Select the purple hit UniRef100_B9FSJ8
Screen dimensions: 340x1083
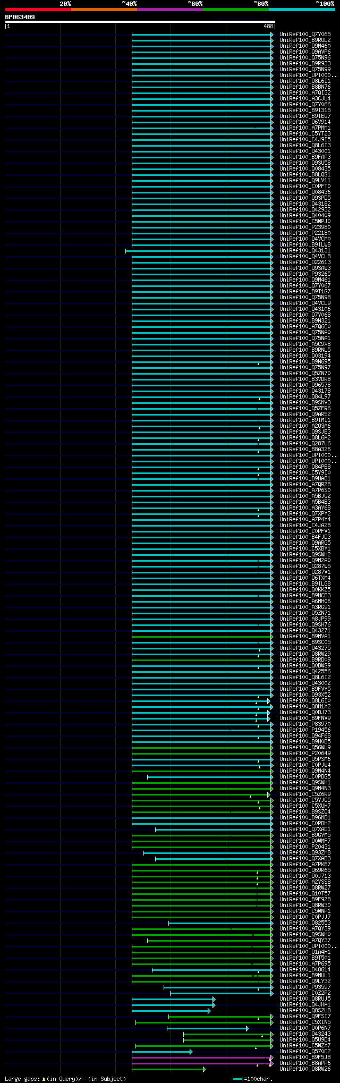point(305,1057)
